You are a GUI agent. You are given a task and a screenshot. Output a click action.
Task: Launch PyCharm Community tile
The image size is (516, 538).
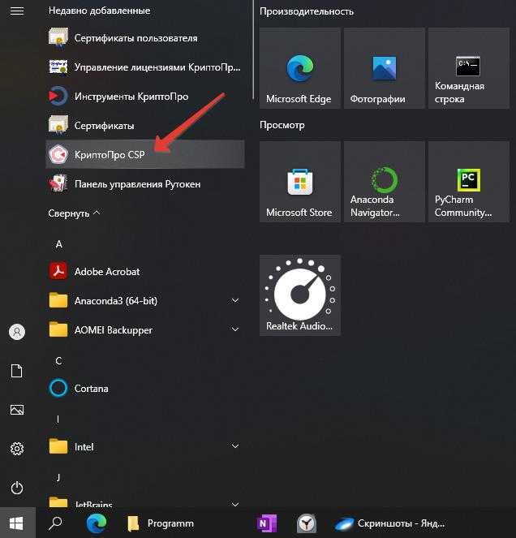click(x=469, y=182)
